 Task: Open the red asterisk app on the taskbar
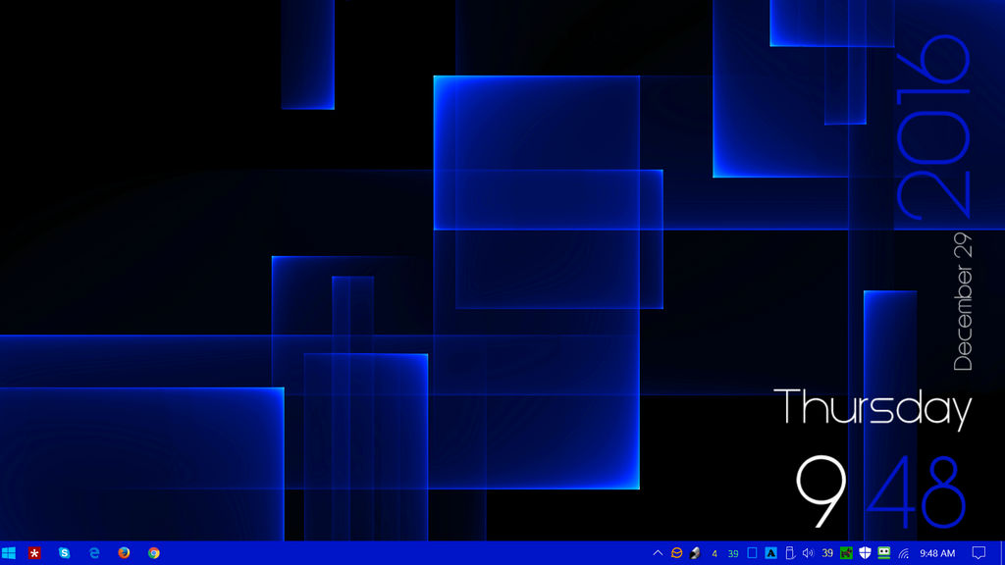tap(34, 552)
